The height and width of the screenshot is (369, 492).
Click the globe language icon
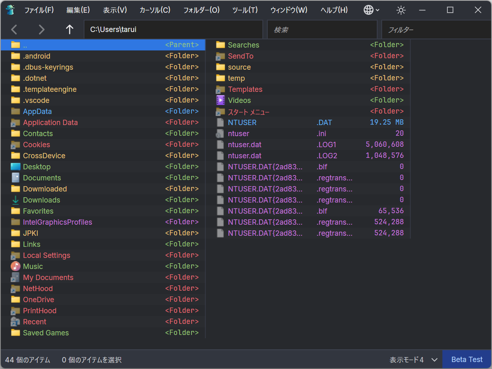[x=368, y=9]
